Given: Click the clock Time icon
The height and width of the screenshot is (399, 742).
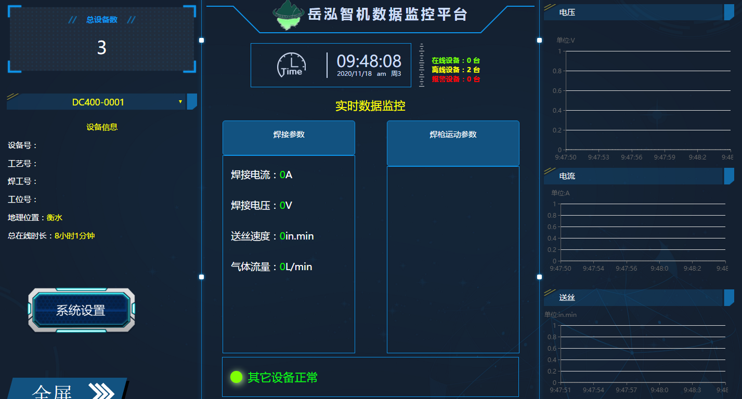Looking at the screenshot, I should click(x=291, y=64).
